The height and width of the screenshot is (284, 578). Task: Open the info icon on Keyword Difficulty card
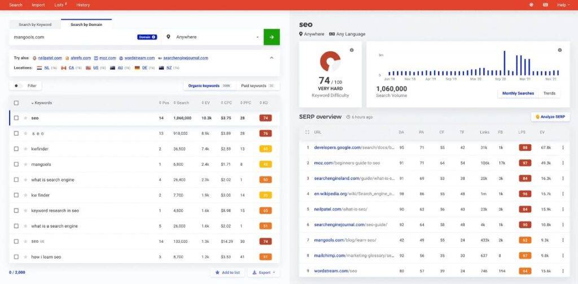(352, 50)
